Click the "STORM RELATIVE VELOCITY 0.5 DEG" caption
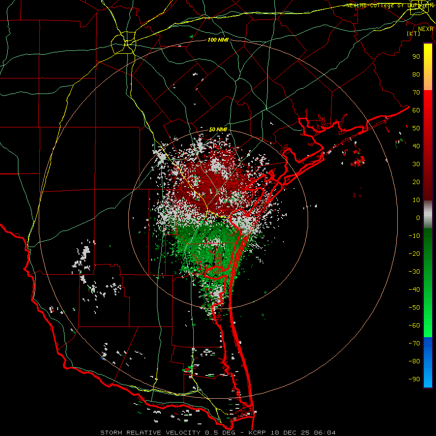The width and height of the screenshot is (436, 436). [x=168, y=433]
